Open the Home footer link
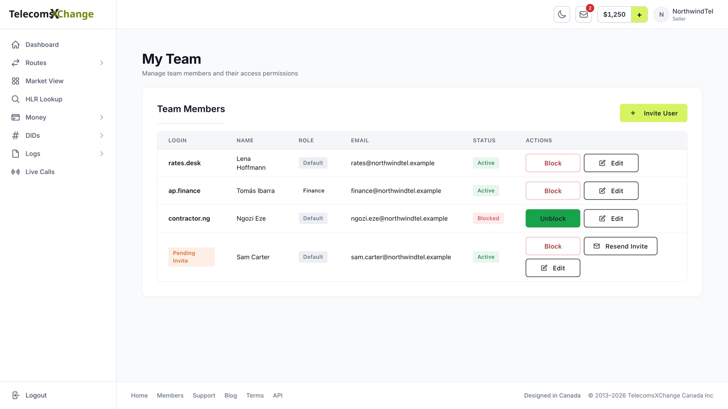 click(x=139, y=395)
